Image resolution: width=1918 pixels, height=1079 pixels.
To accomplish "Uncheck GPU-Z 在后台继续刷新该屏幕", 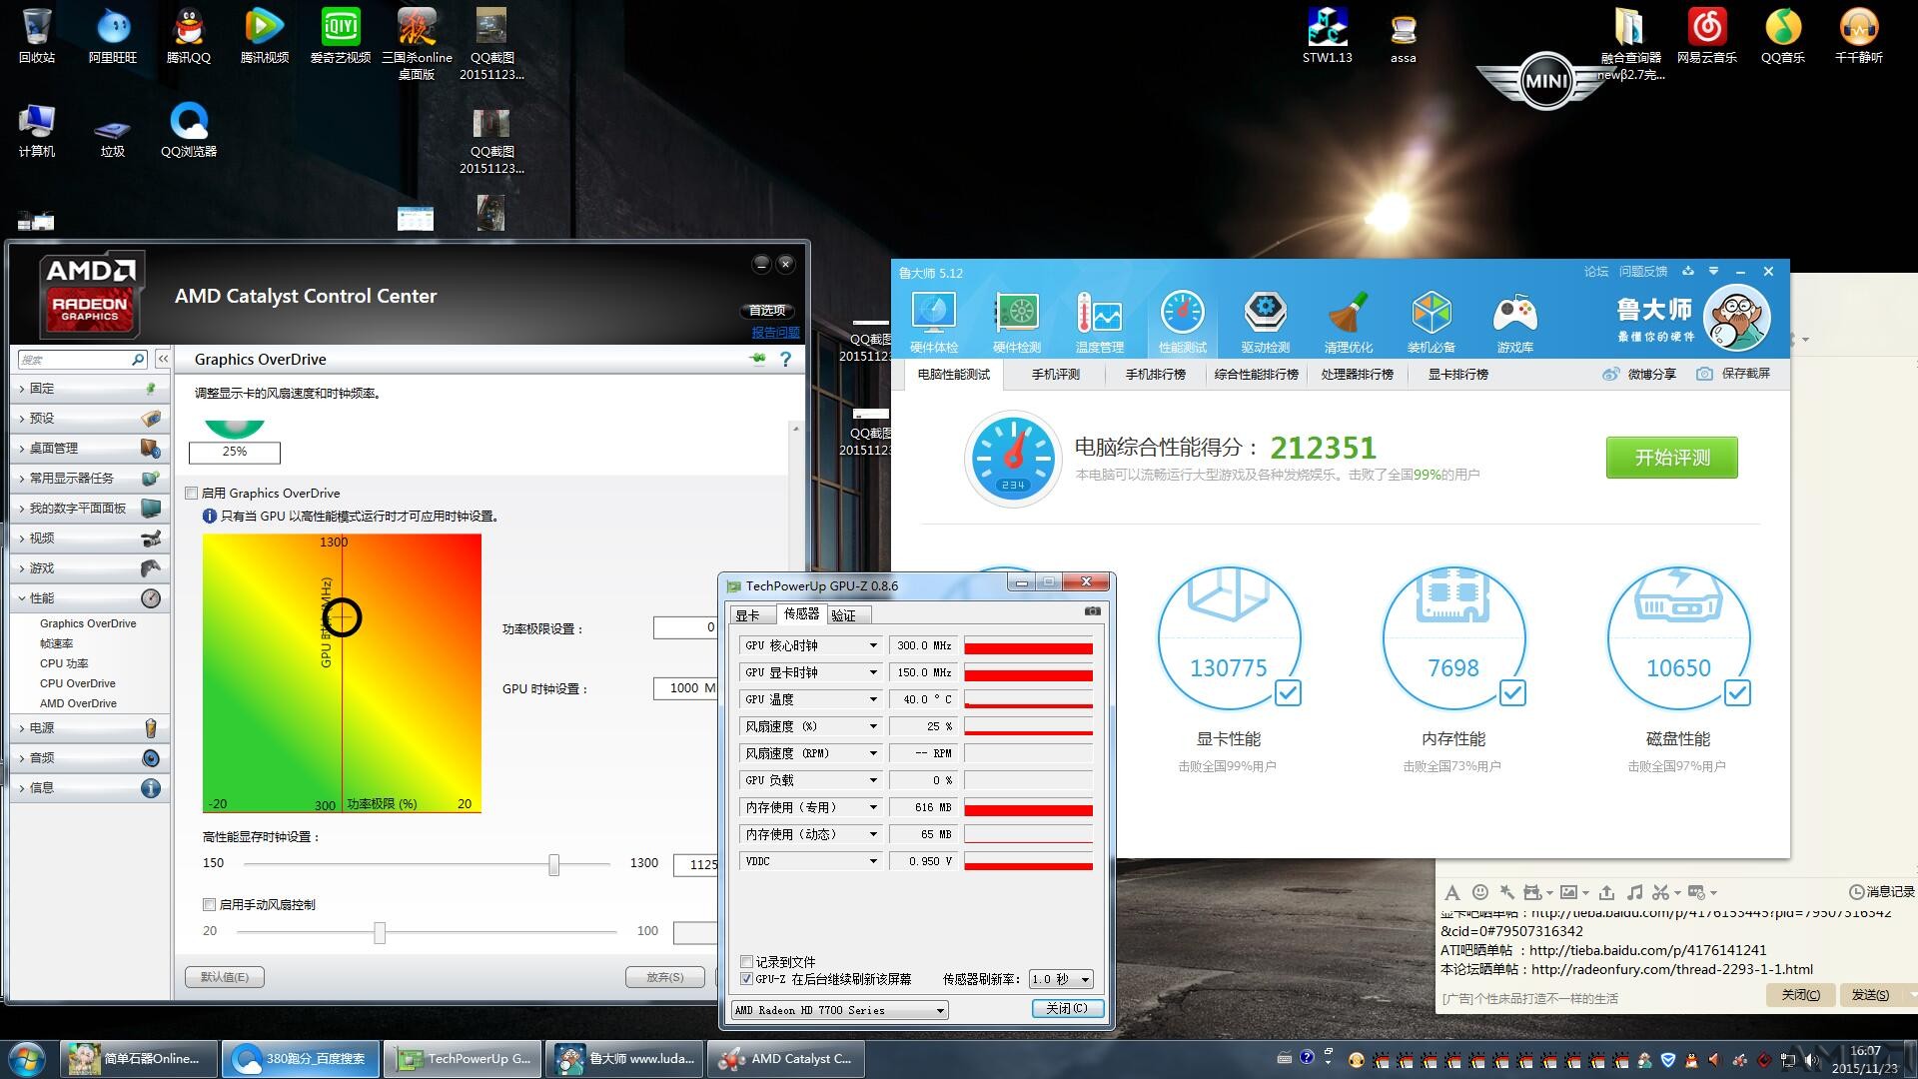I will coord(746,979).
